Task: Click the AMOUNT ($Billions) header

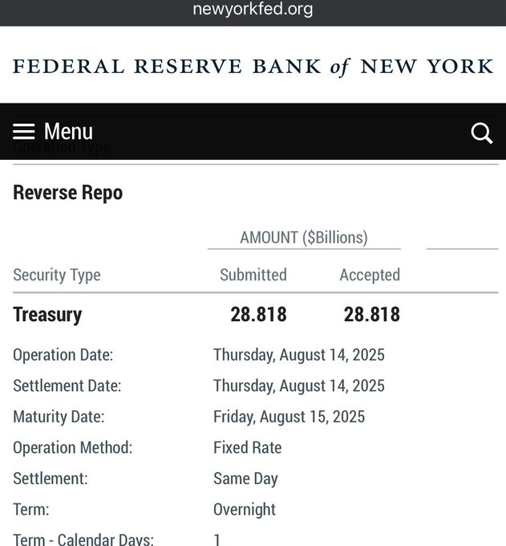Action: [x=303, y=238]
